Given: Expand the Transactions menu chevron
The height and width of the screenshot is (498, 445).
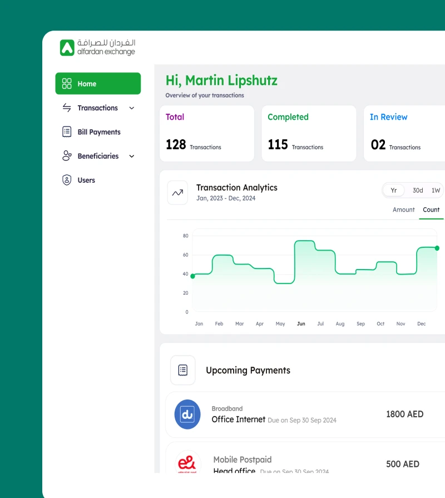Looking at the screenshot, I should tap(132, 108).
